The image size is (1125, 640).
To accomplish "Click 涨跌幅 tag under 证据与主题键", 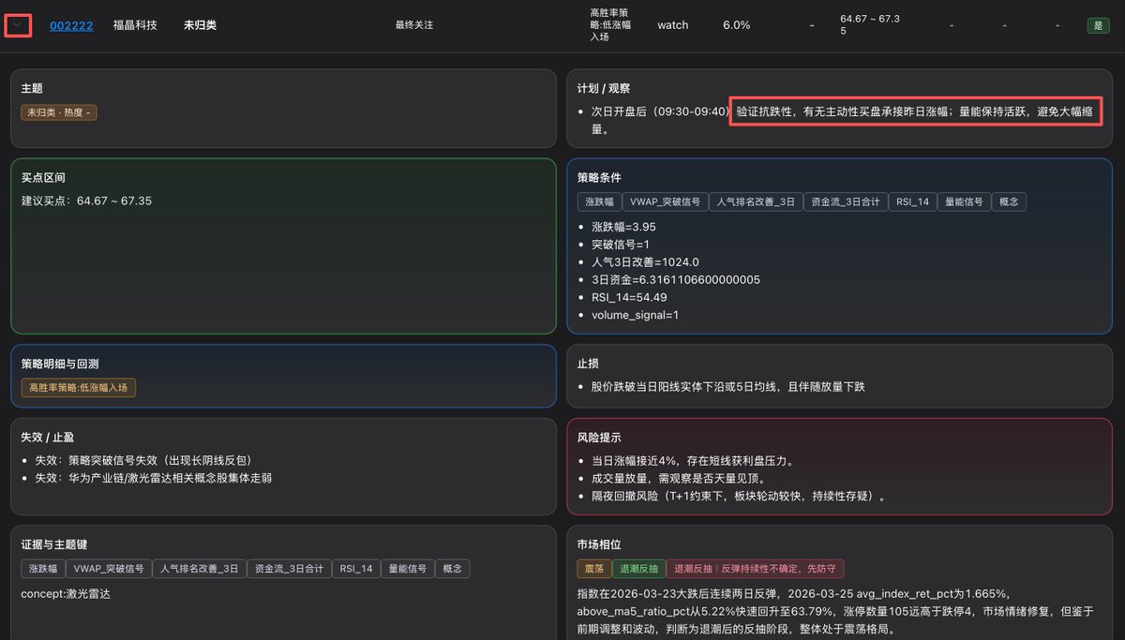I will (43, 569).
